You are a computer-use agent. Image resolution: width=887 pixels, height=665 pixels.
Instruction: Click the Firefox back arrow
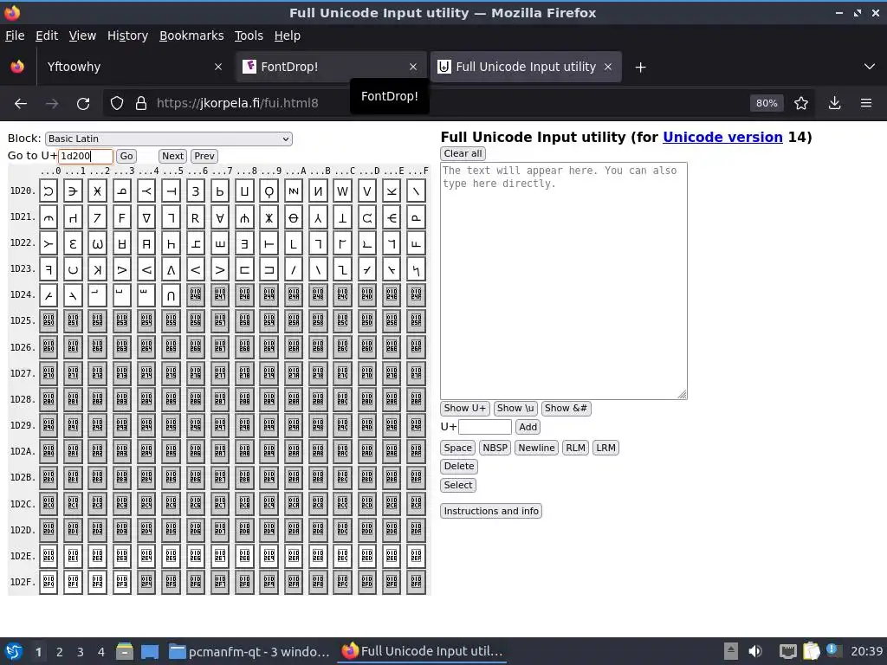pyautogui.click(x=21, y=104)
